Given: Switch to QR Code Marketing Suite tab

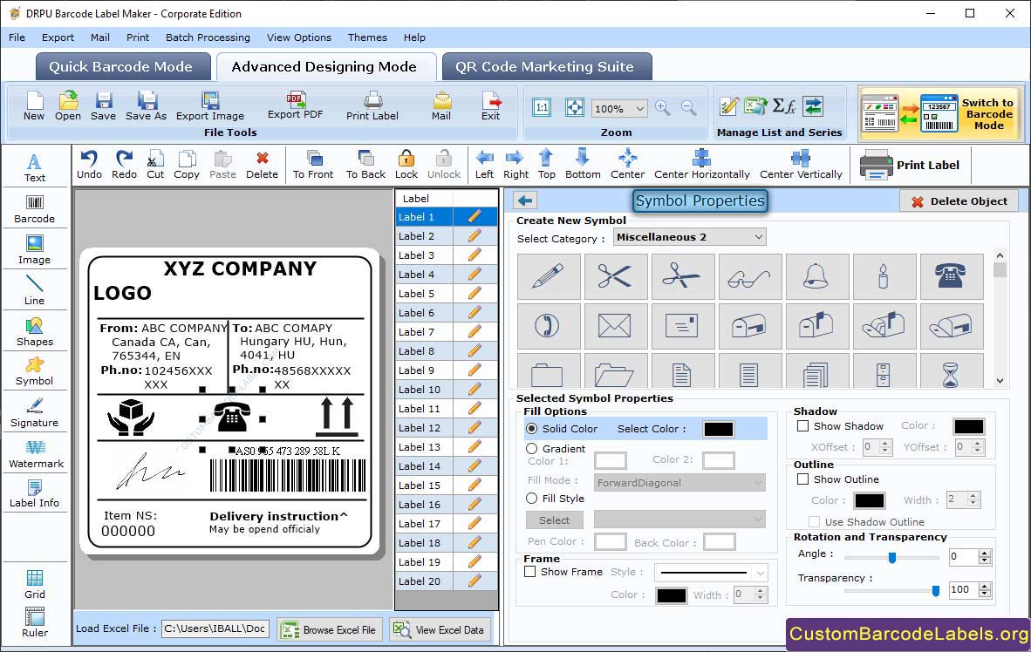Looking at the screenshot, I should (x=546, y=66).
